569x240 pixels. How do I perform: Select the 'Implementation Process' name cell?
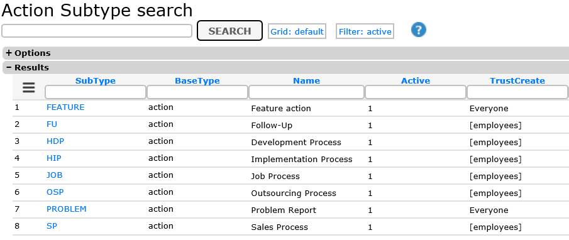coord(302,160)
